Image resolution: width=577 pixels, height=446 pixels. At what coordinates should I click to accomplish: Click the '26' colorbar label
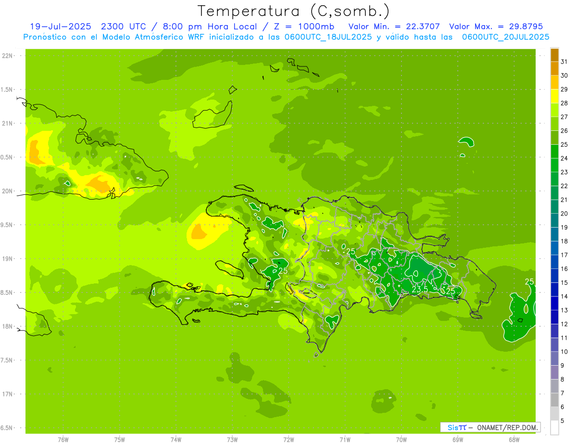[564, 130]
